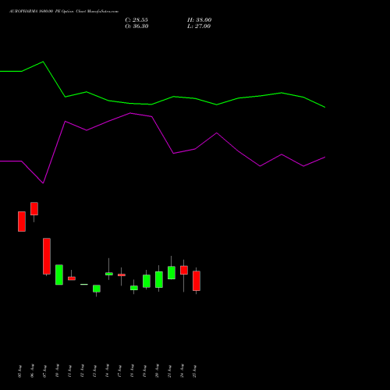
Task: Click the green candlestick for 18 Aug
Action: (134, 288)
